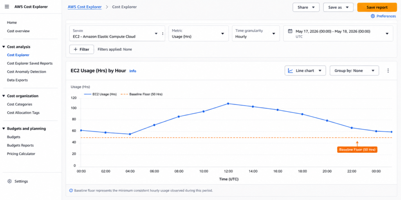Open the Save as dropdown
This screenshot has width=401, height=200.
pyautogui.click(x=338, y=7)
